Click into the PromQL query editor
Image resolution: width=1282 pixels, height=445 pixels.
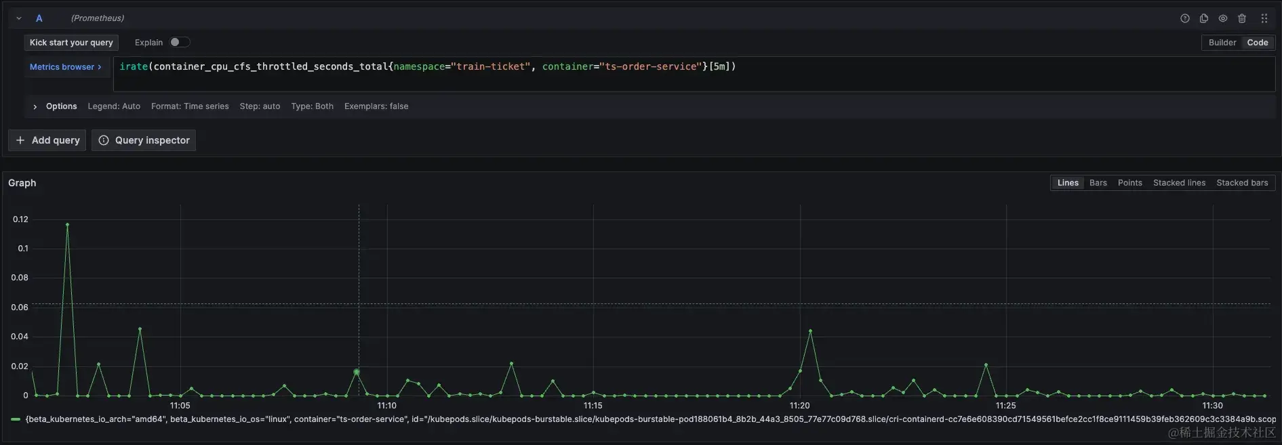point(694,74)
